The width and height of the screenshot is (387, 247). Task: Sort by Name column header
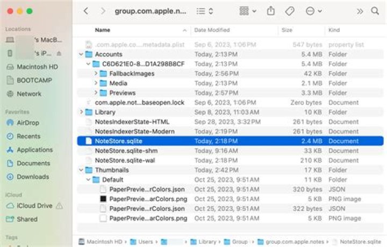103,30
